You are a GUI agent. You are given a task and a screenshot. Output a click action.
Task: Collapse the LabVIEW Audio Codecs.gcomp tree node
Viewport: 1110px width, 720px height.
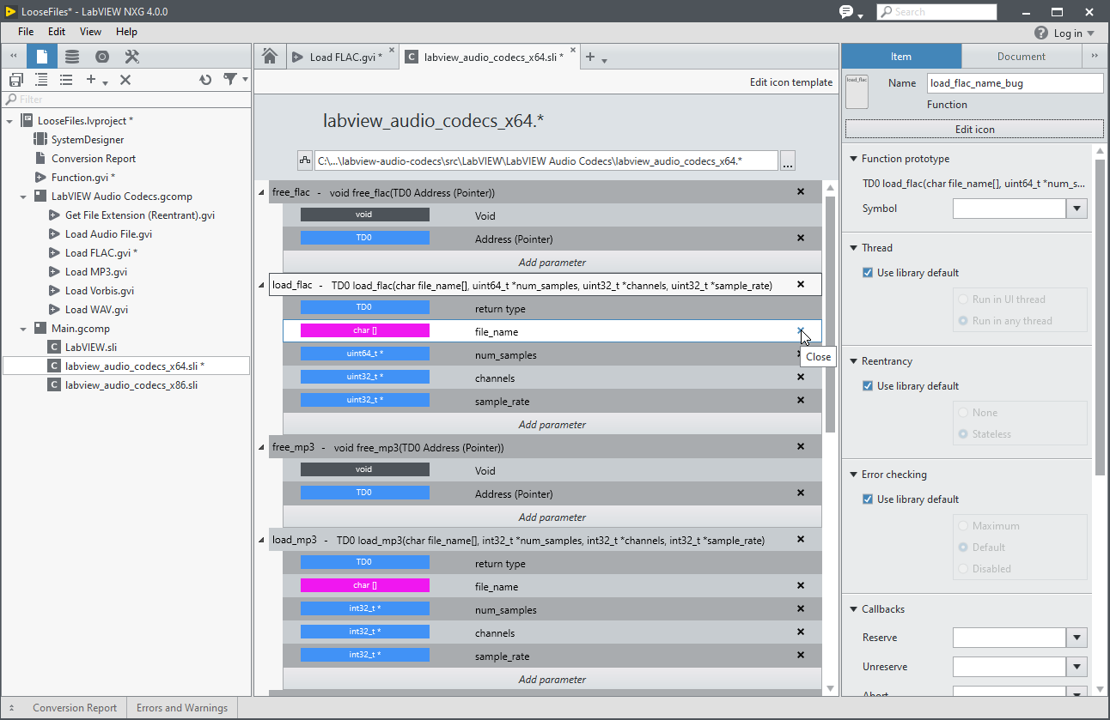click(x=22, y=197)
